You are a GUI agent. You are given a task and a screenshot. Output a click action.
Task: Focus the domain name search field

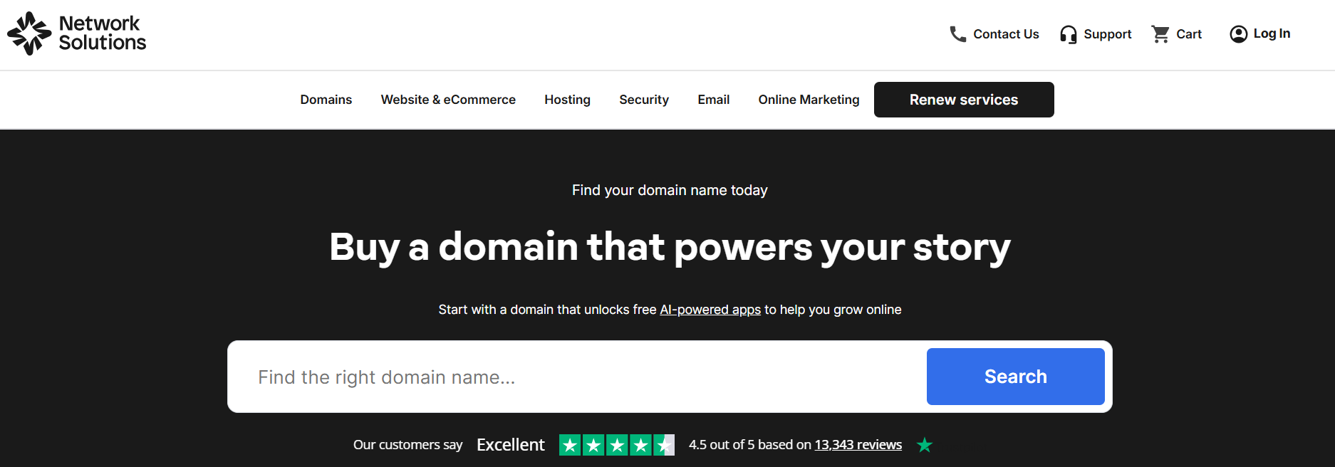tap(577, 377)
